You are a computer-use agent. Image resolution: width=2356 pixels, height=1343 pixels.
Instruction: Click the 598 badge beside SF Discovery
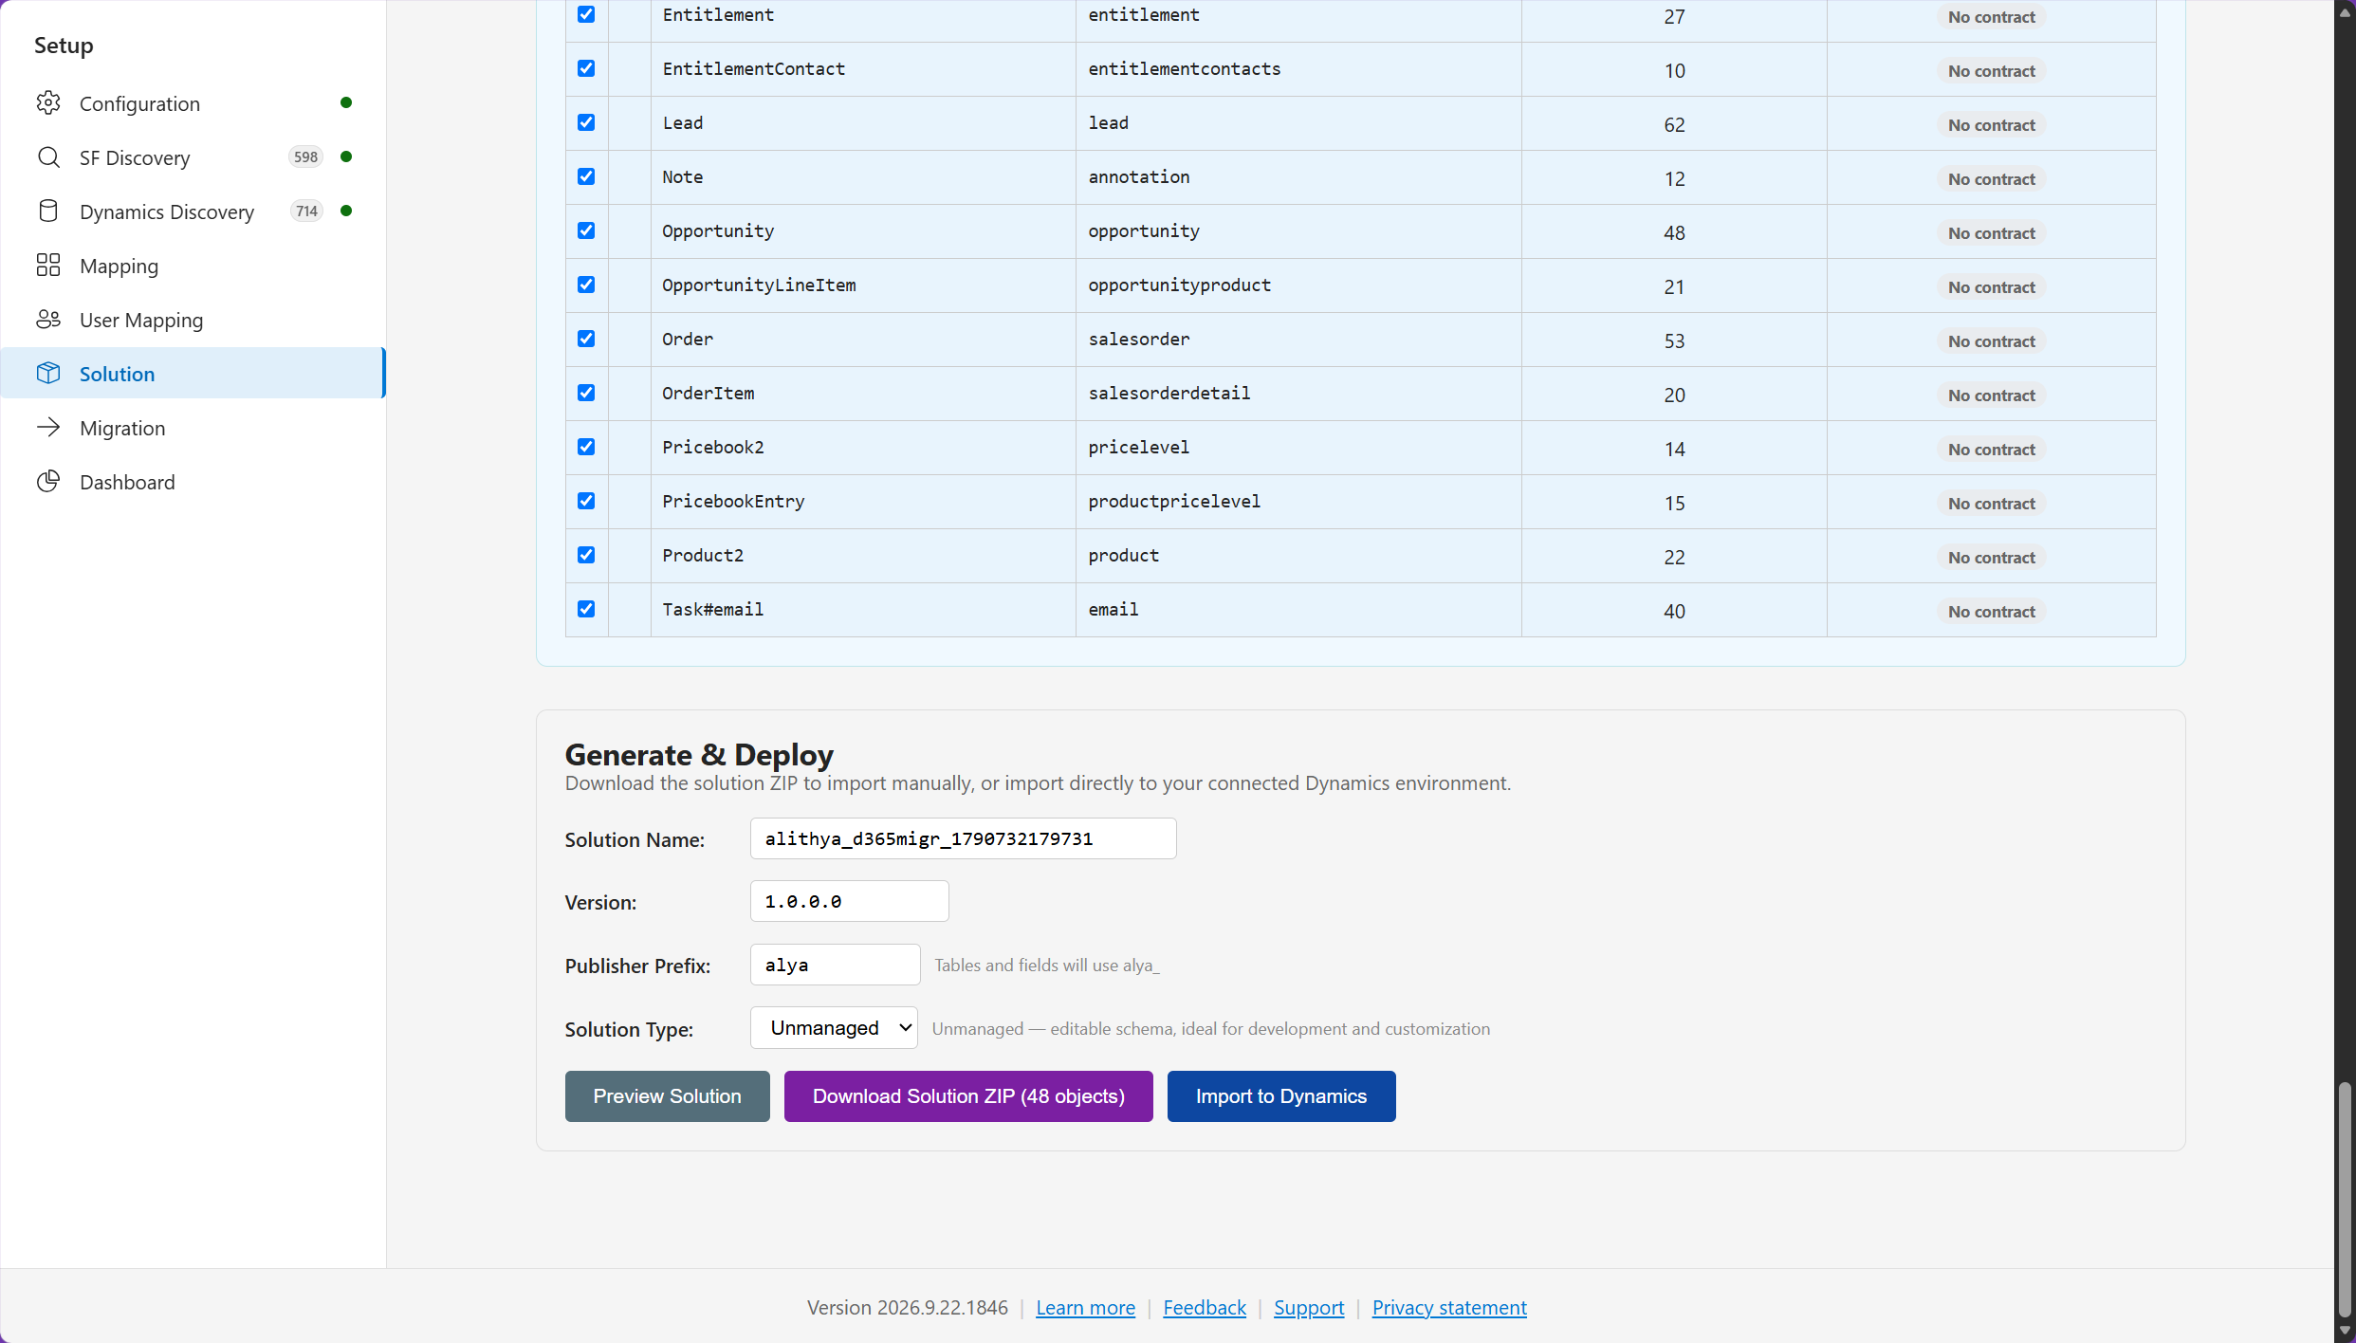click(305, 157)
